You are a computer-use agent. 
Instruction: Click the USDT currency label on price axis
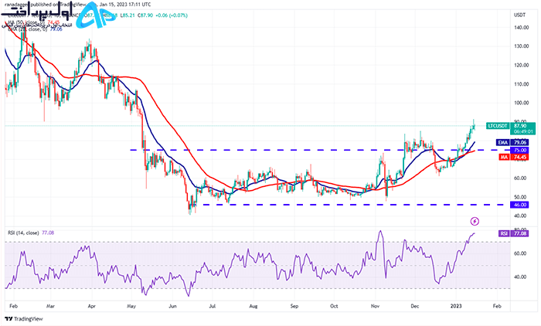pyautogui.click(x=519, y=15)
